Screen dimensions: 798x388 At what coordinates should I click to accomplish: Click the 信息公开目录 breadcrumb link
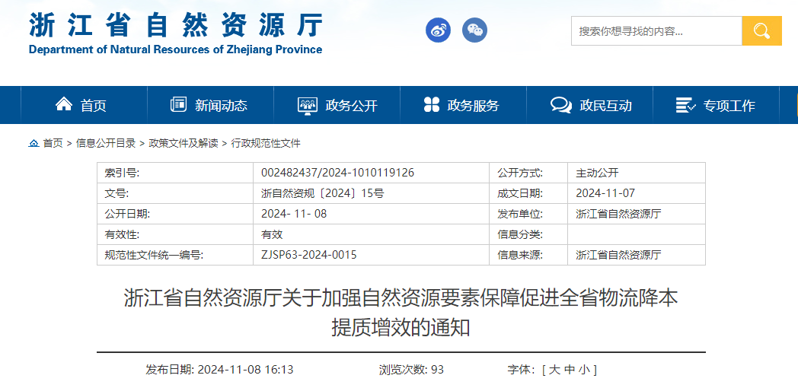(x=106, y=143)
